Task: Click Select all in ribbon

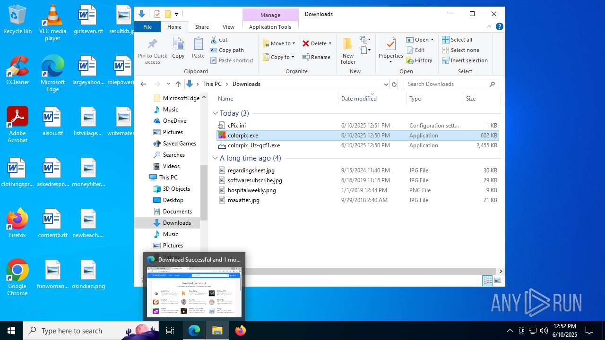Action: (457, 40)
